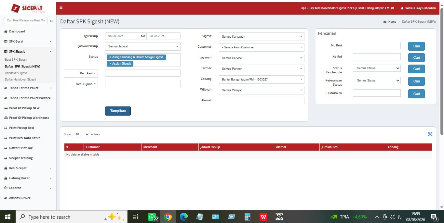Viewport: 444px width, 223px height.
Task: Click the SiCepat Ekspres logo
Action: pos(28,8)
